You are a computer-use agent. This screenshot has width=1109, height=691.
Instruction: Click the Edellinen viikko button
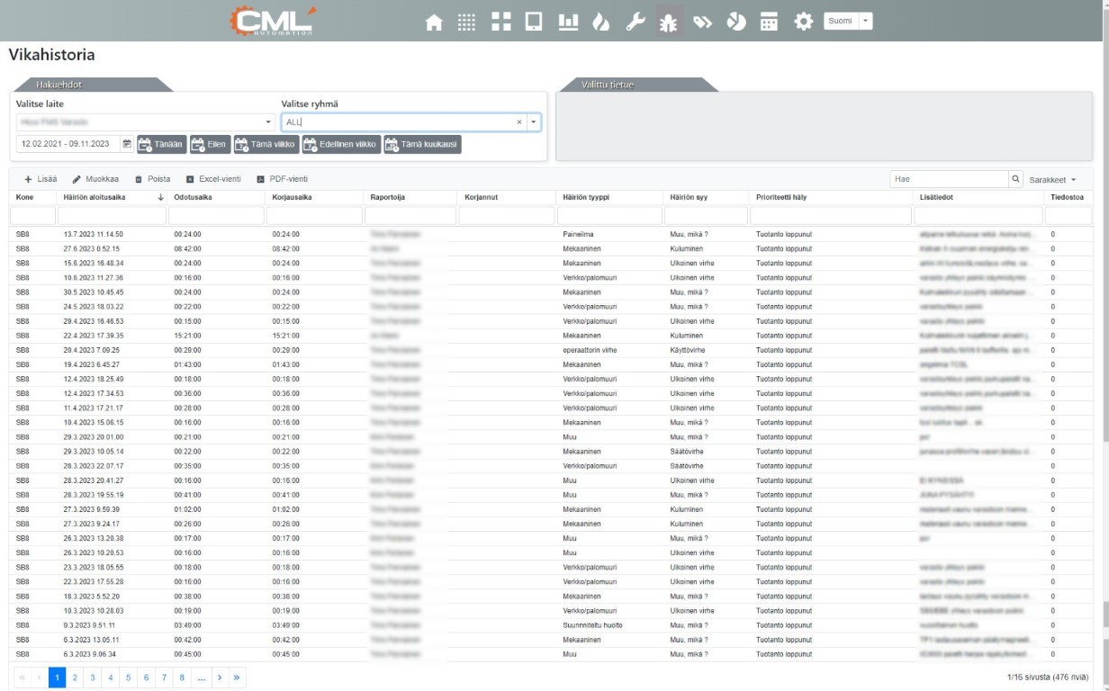click(x=340, y=144)
